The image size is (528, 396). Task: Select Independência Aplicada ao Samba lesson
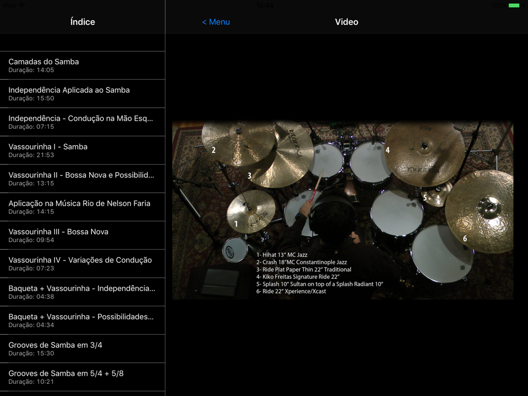point(82,93)
